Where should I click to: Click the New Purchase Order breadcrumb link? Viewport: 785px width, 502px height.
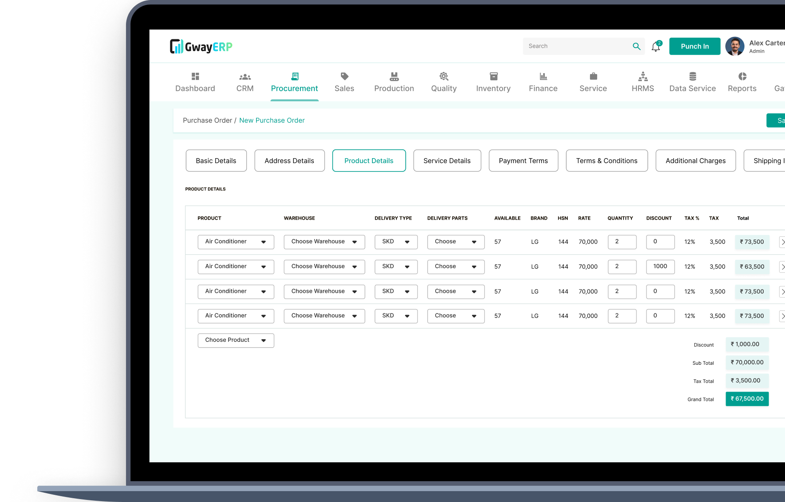point(272,120)
